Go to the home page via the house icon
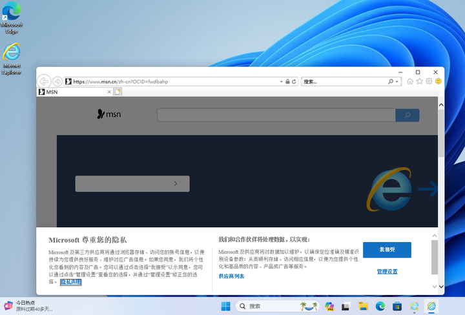Viewport: 465px width, 315px height. point(410,81)
